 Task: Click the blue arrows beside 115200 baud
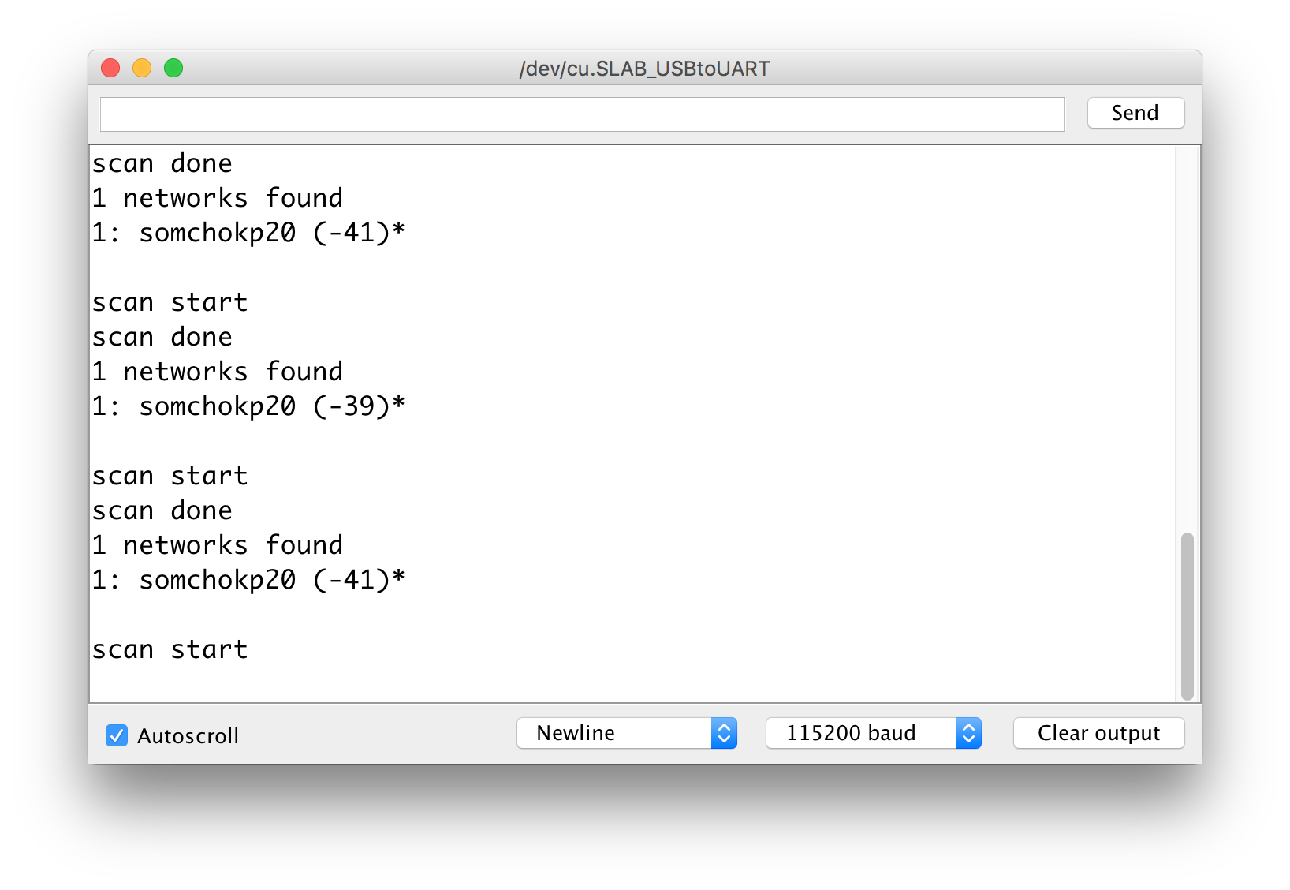point(968,733)
